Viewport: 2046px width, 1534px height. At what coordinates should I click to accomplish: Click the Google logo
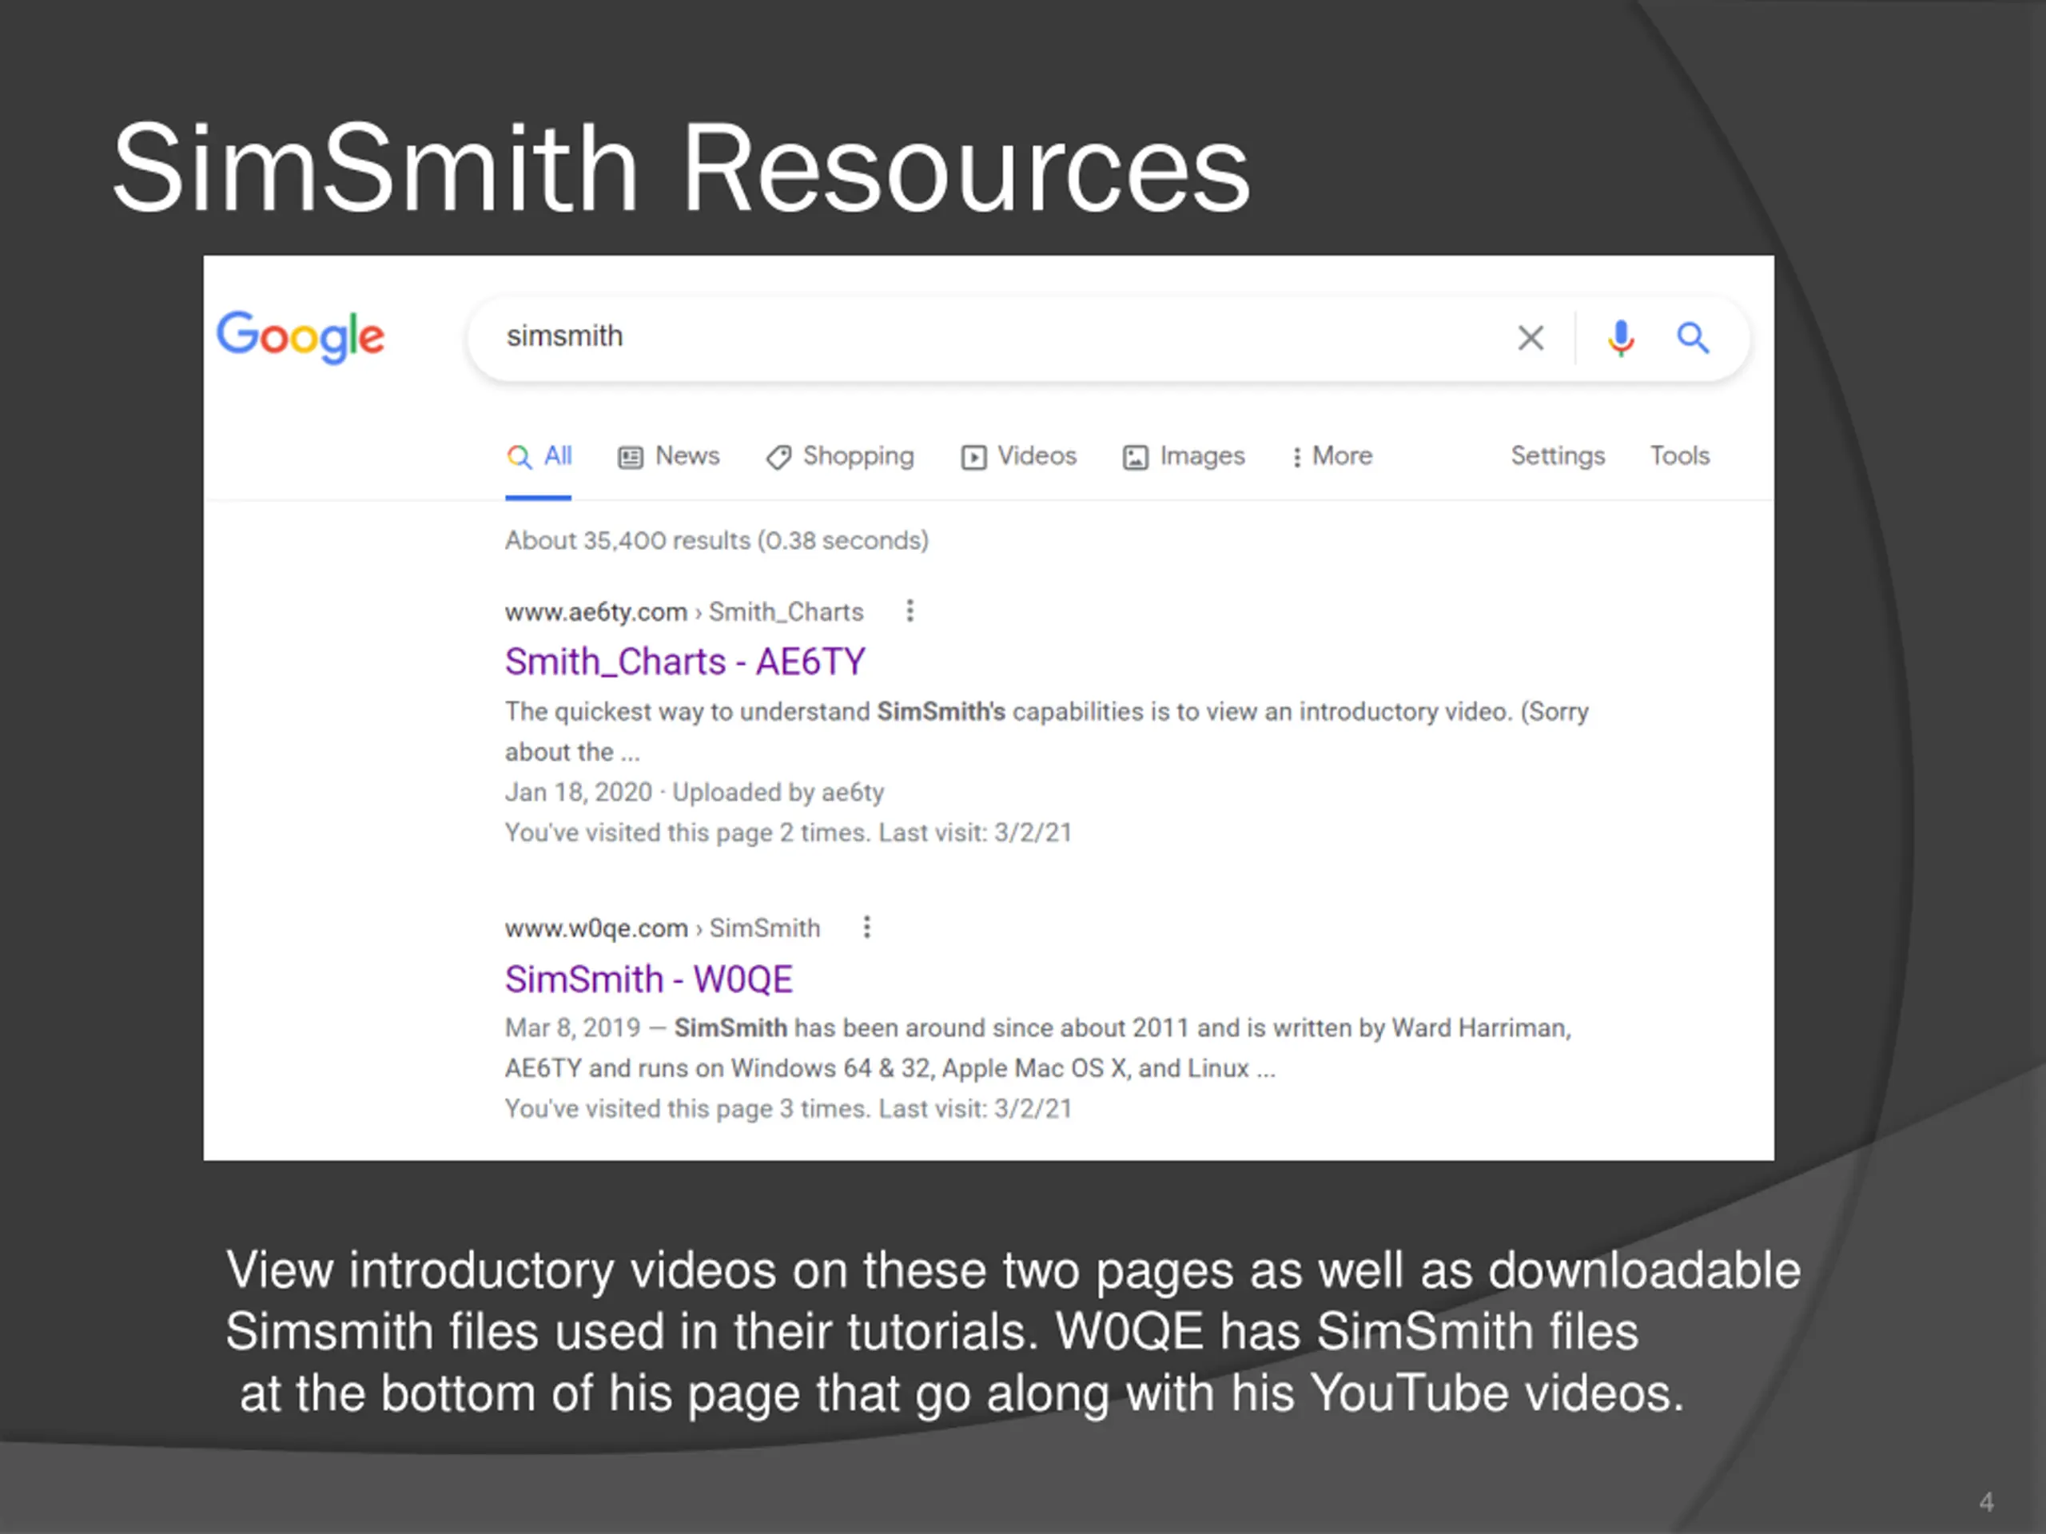tap(301, 336)
